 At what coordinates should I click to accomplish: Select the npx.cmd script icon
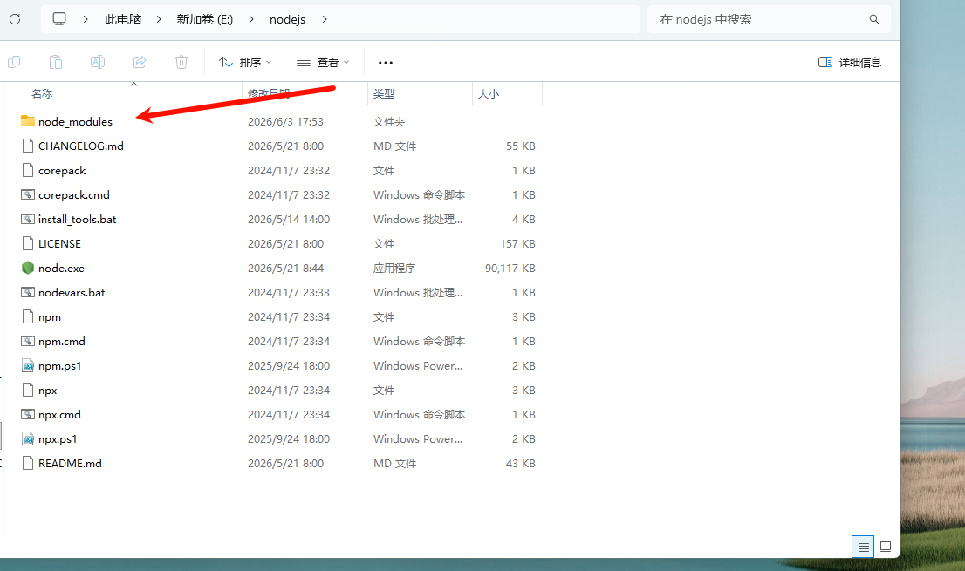(28, 415)
